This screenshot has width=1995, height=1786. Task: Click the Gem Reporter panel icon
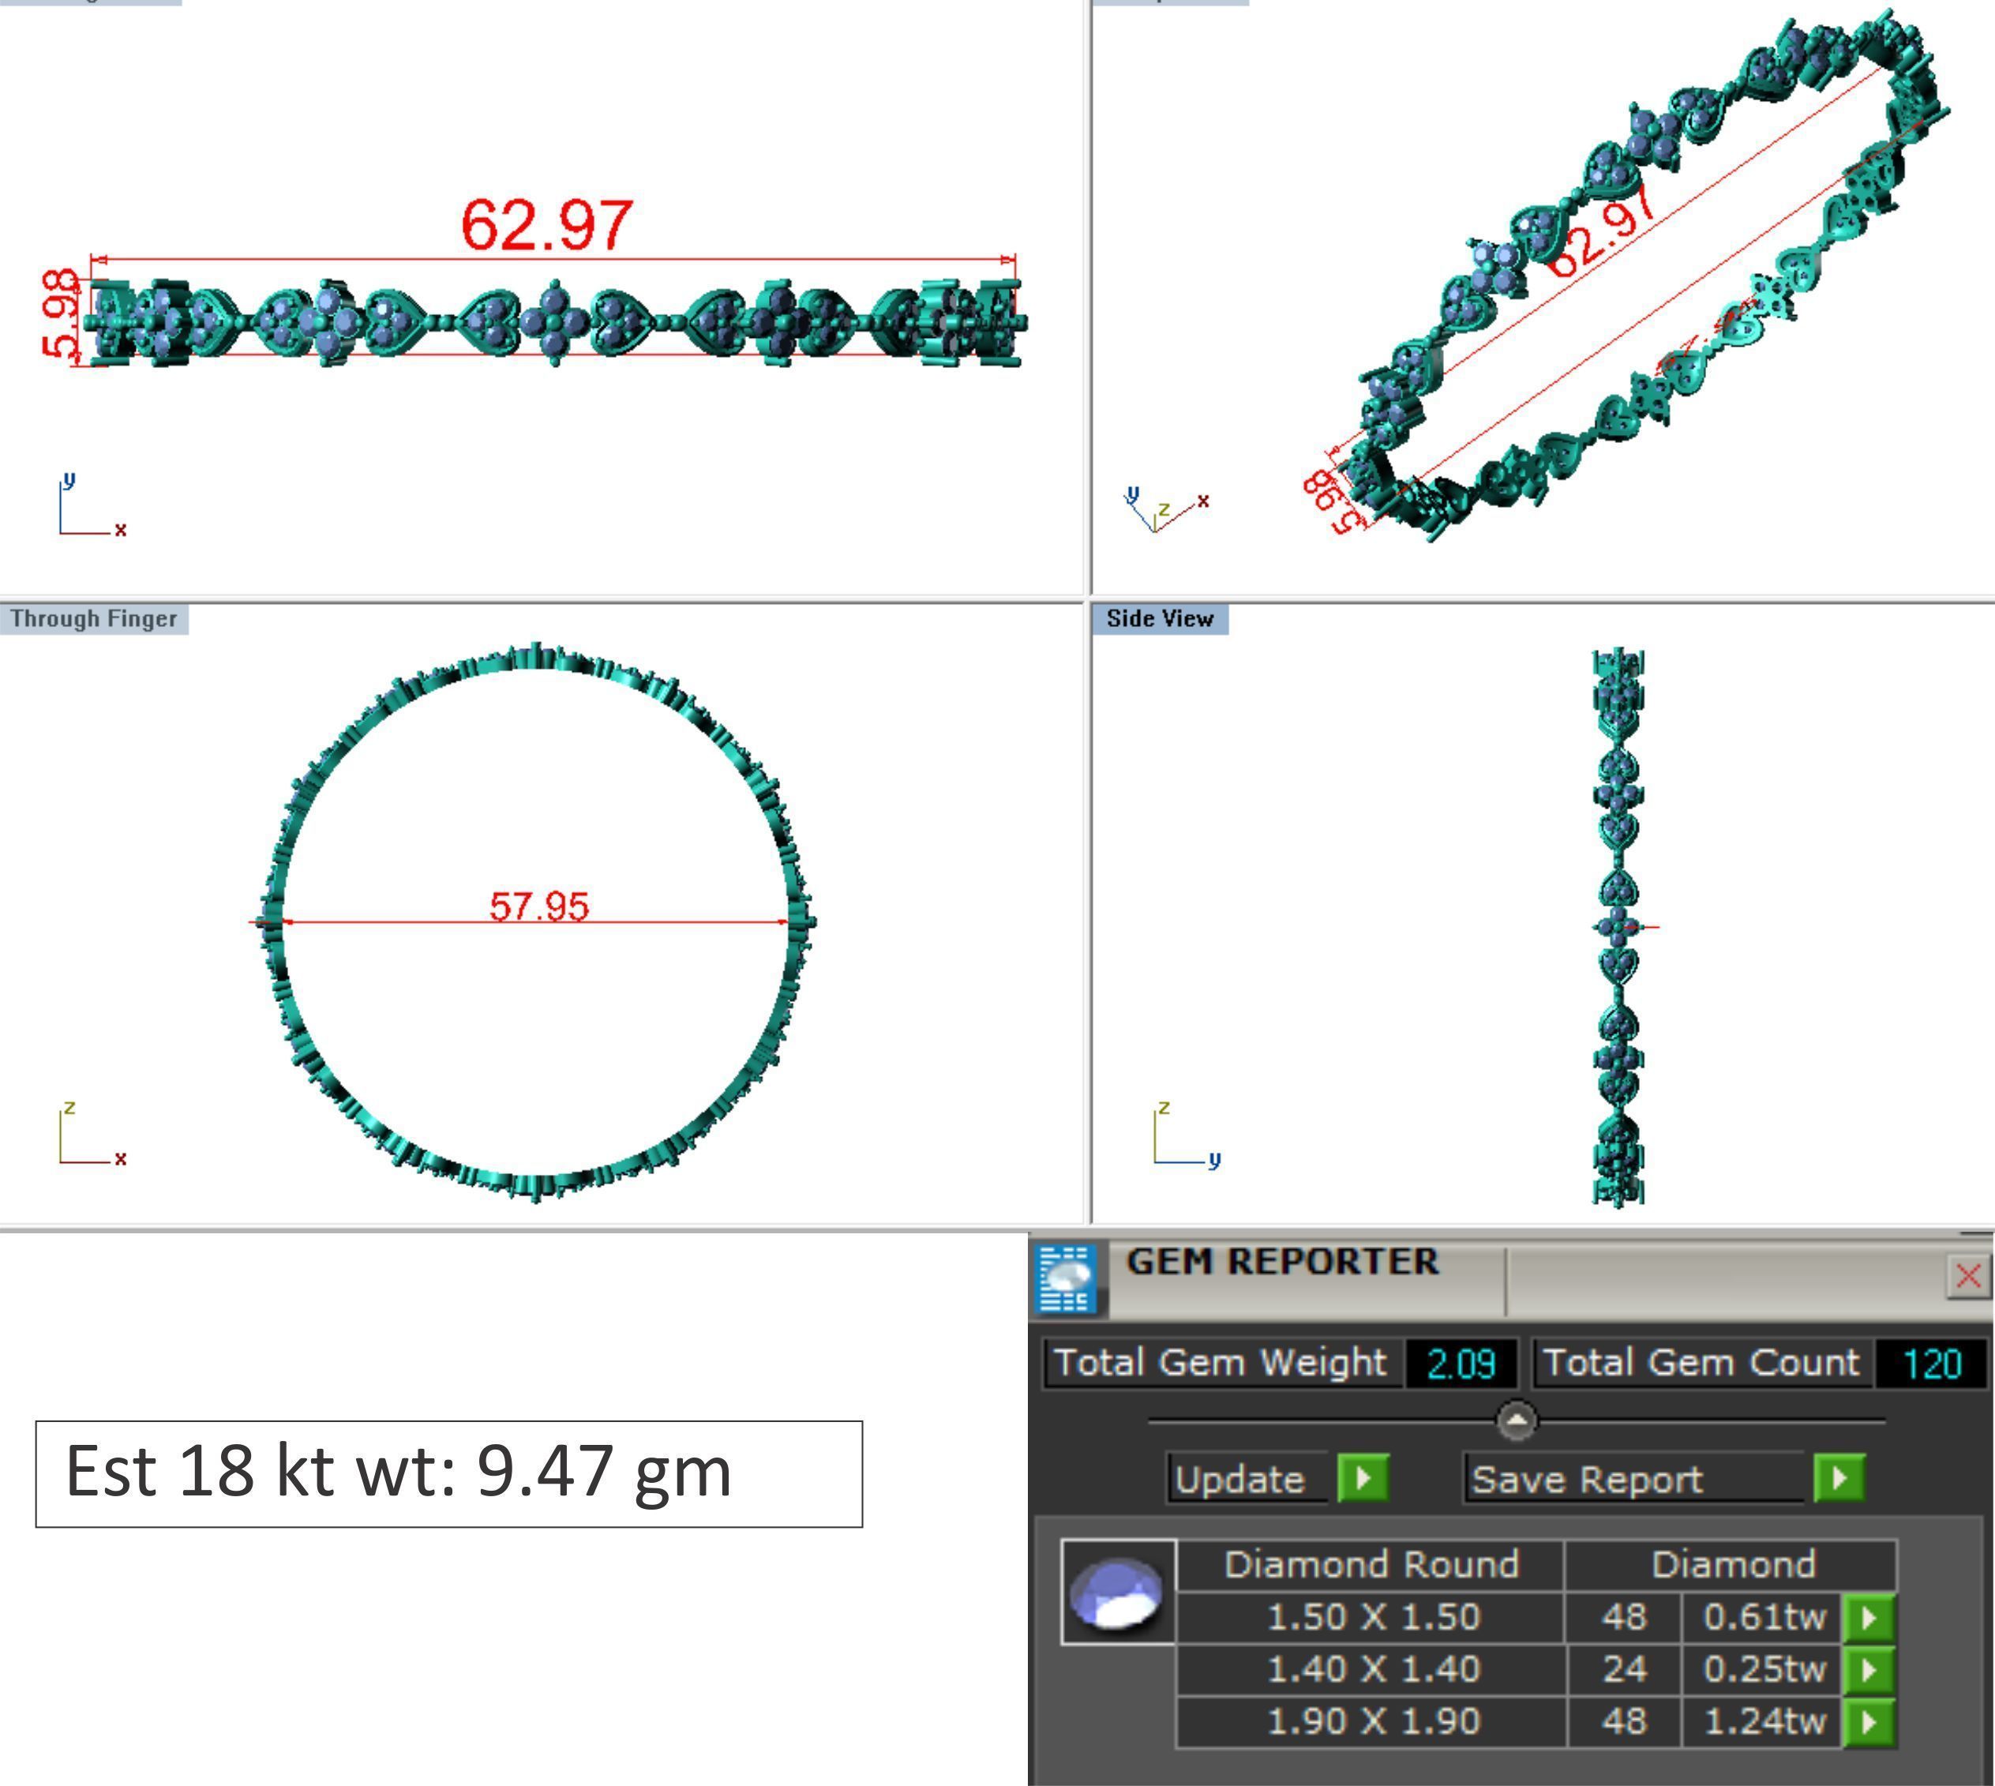coord(1067,1278)
